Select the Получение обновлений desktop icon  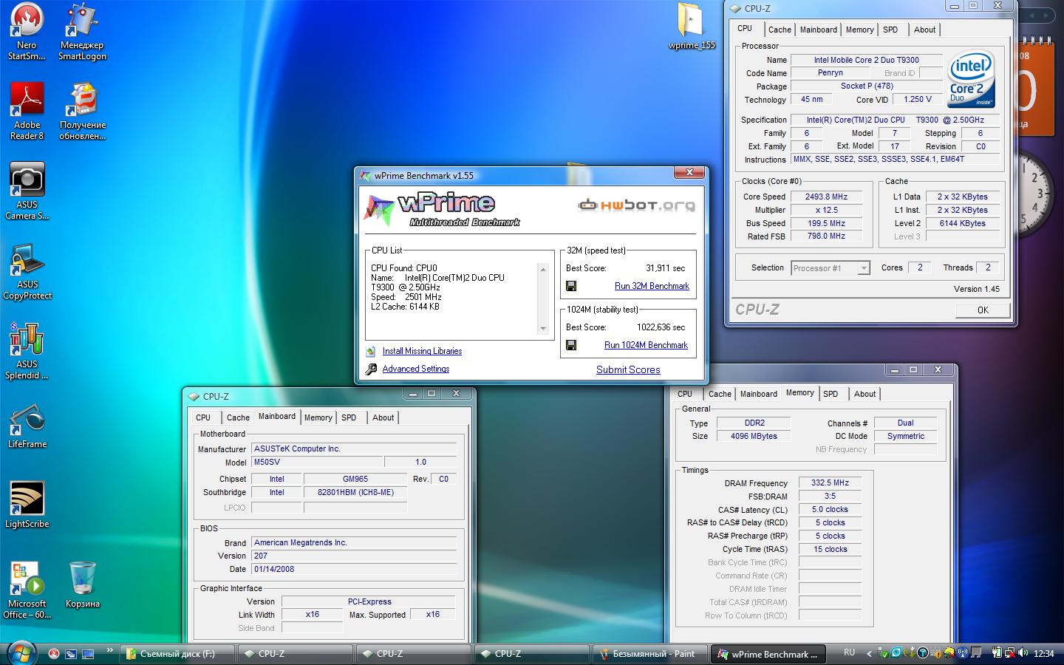[82, 111]
